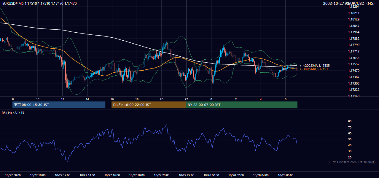Image resolution: width=379 pixels, height=178 pixels.
Task: Click price axis label 1.17717
Action: pyautogui.click(x=354, y=51)
